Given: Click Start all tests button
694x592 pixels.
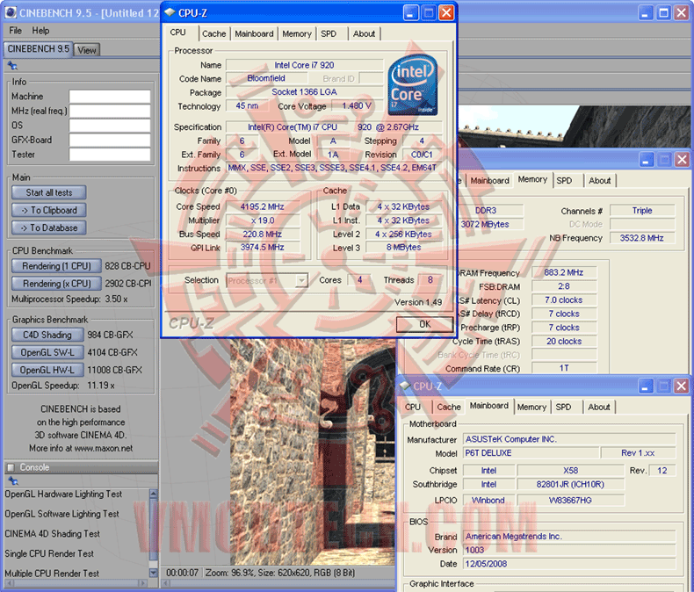Looking at the screenshot, I should click(48, 192).
